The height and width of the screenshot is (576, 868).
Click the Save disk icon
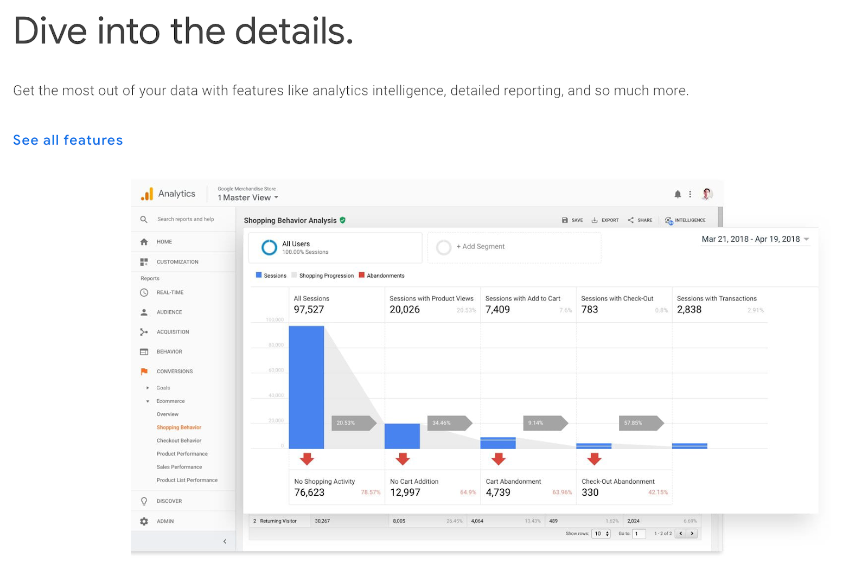pos(565,220)
